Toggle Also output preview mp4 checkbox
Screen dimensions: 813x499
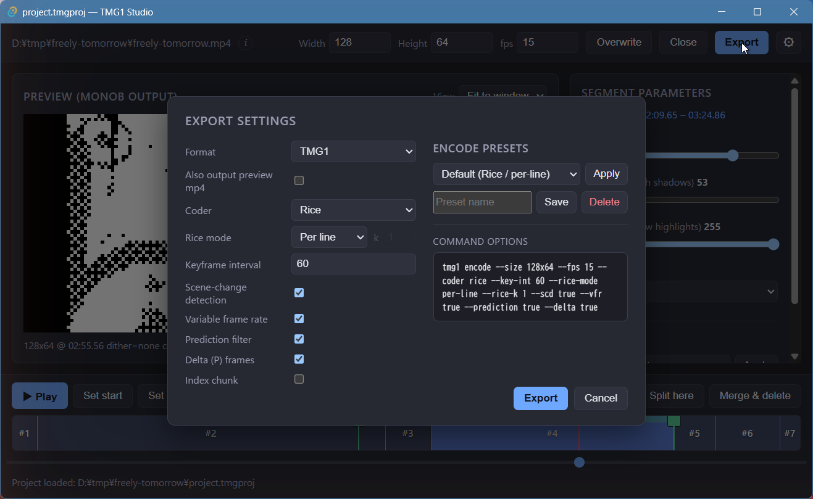[299, 181]
